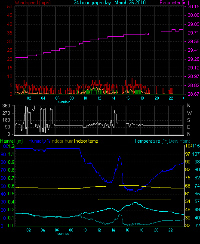The width and height of the screenshot is (200, 244).
Task: Click the 12 hour tick on wind graph
Action: click(x=99, y=98)
